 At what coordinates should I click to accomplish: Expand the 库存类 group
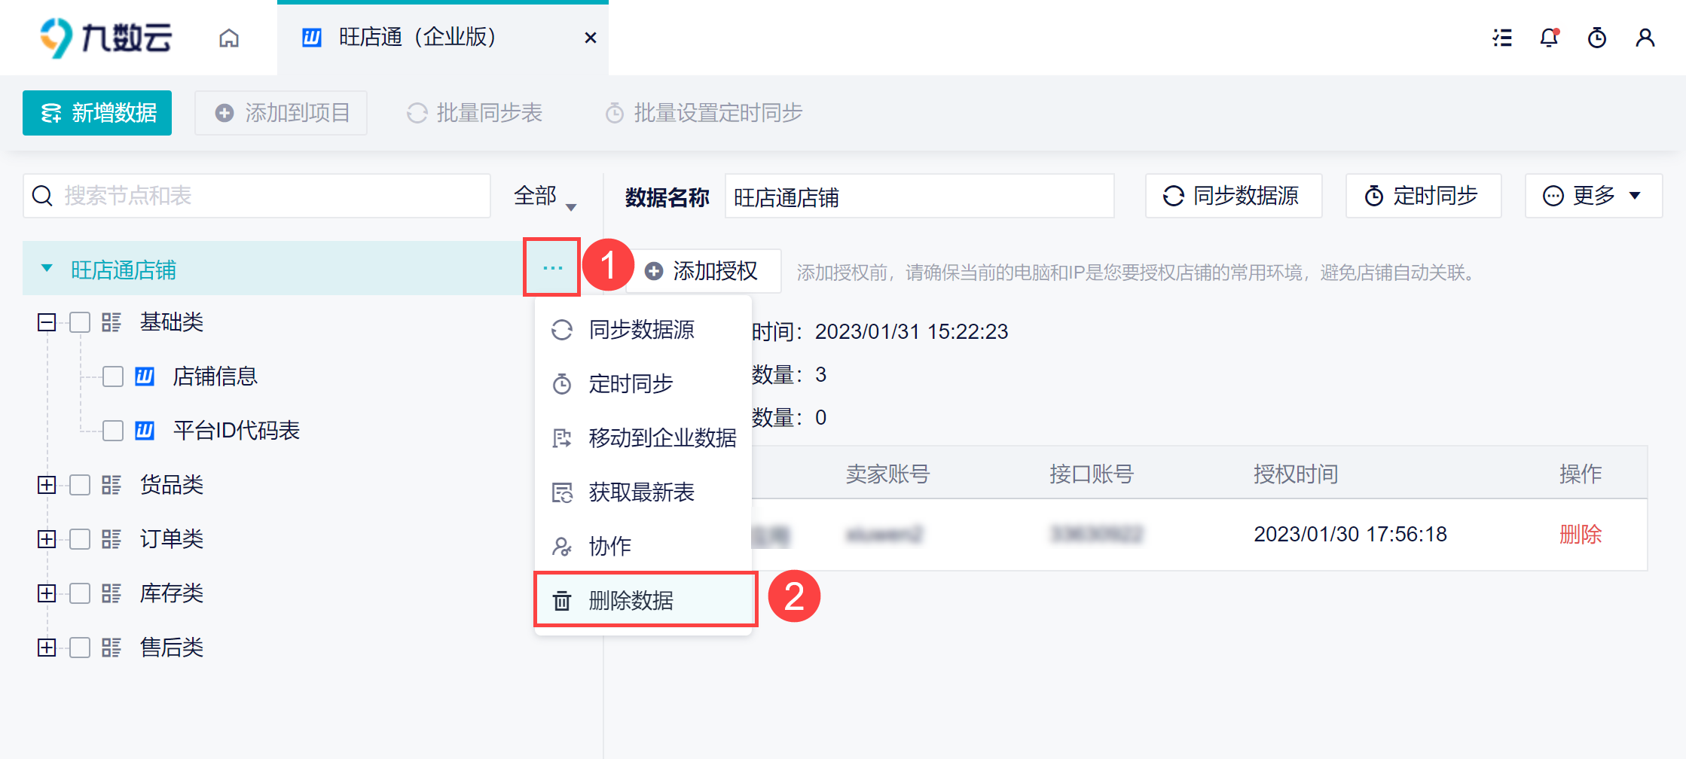coord(47,593)
